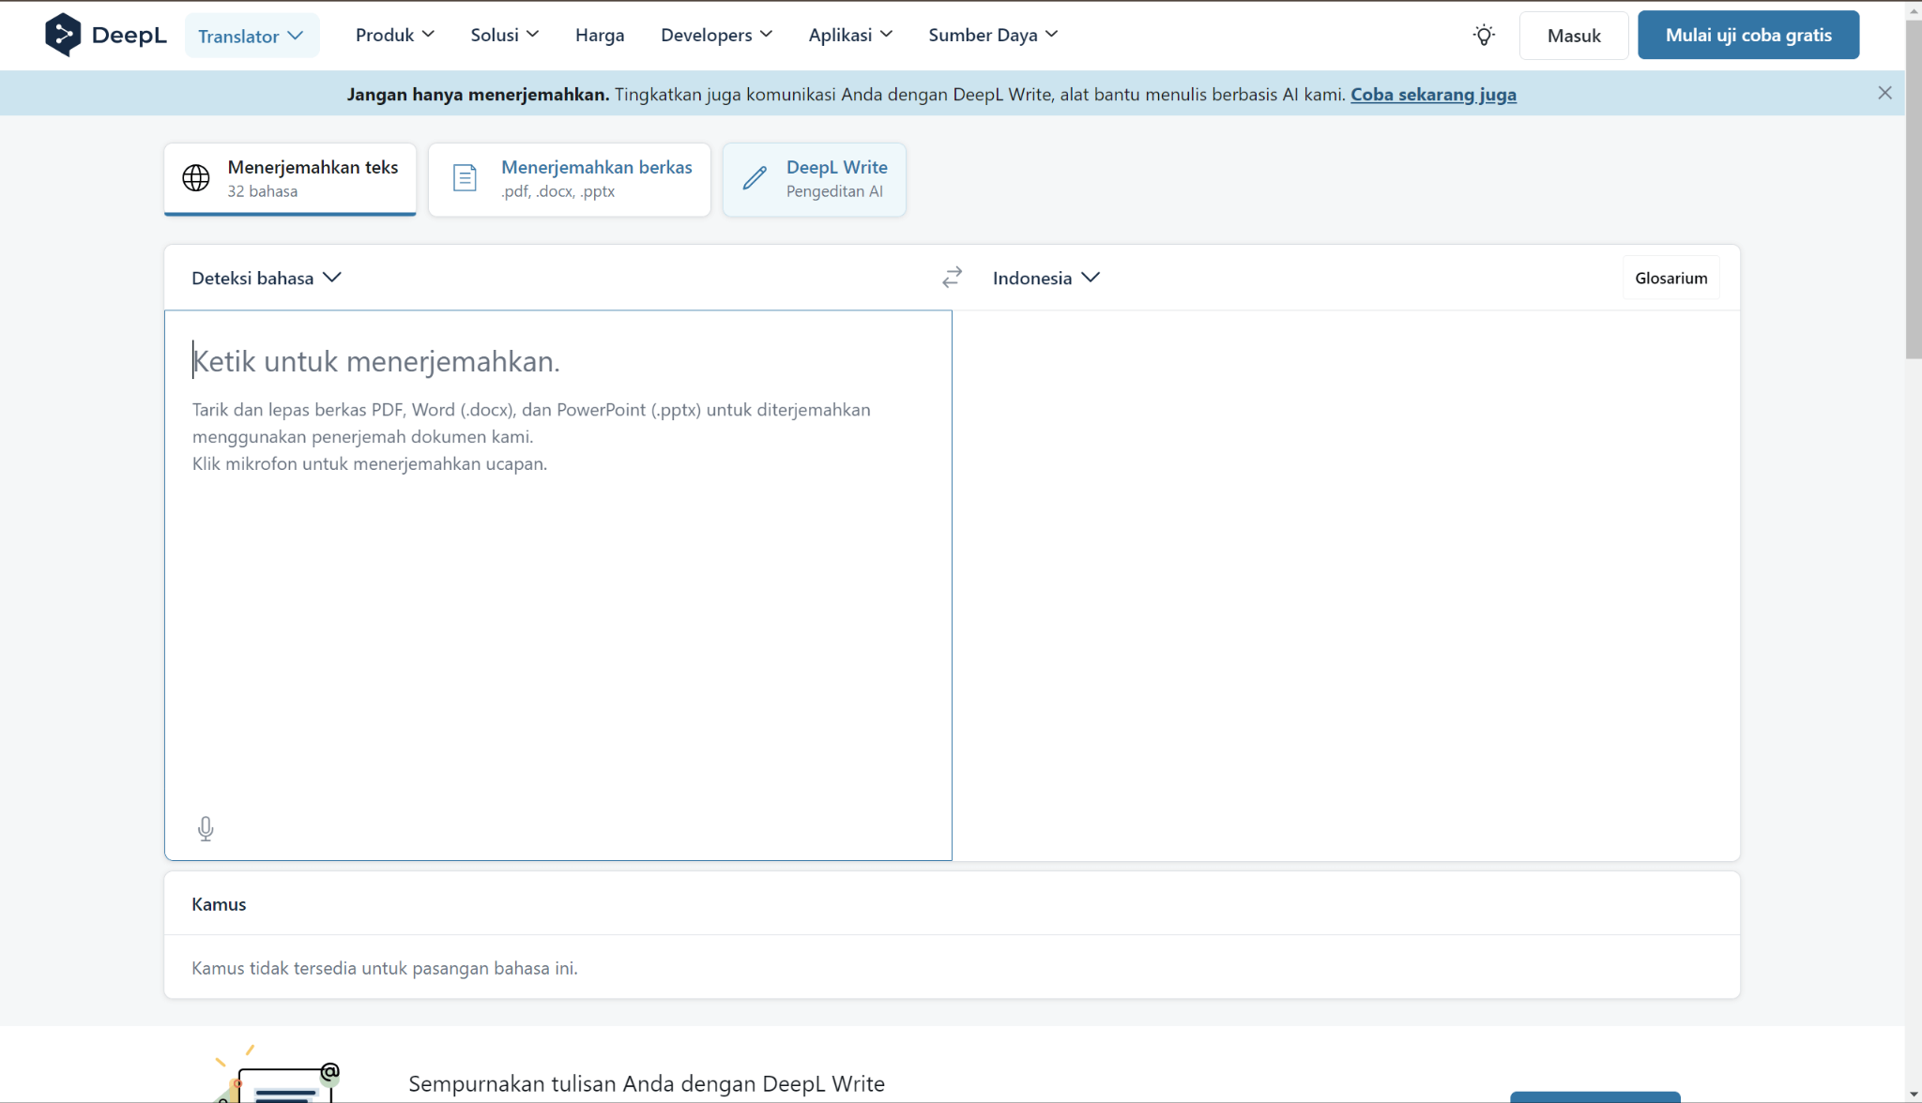Viewport: 1922px width, 1103px height.
Task: Click the DeepL logo icon
Action: pyautogui.click(x=63, y=35)
